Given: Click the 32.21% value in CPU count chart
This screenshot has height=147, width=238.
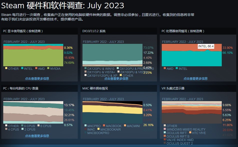Looking at the screenshot, I should point(69,115).
